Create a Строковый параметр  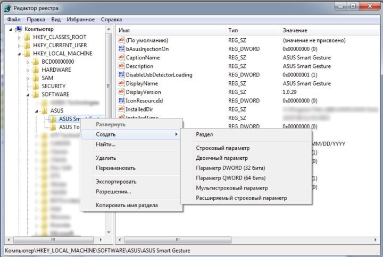tap(246, 148)
